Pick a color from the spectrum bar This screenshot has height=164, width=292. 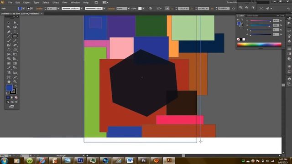tap(259, 45)
